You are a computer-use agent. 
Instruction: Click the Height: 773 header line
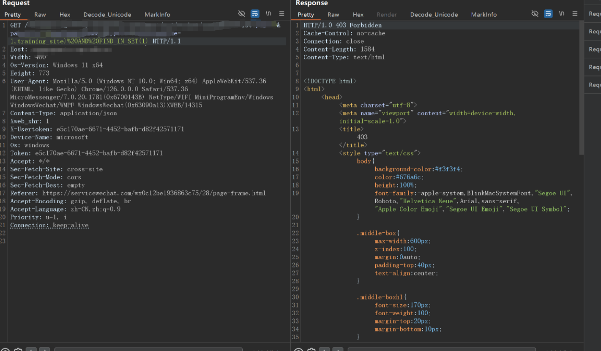[30, 73]
